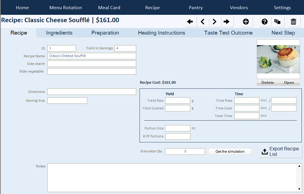Open help with question mark icon
The height and width of the screenshot is (194, 304).
tap(264, 21)
